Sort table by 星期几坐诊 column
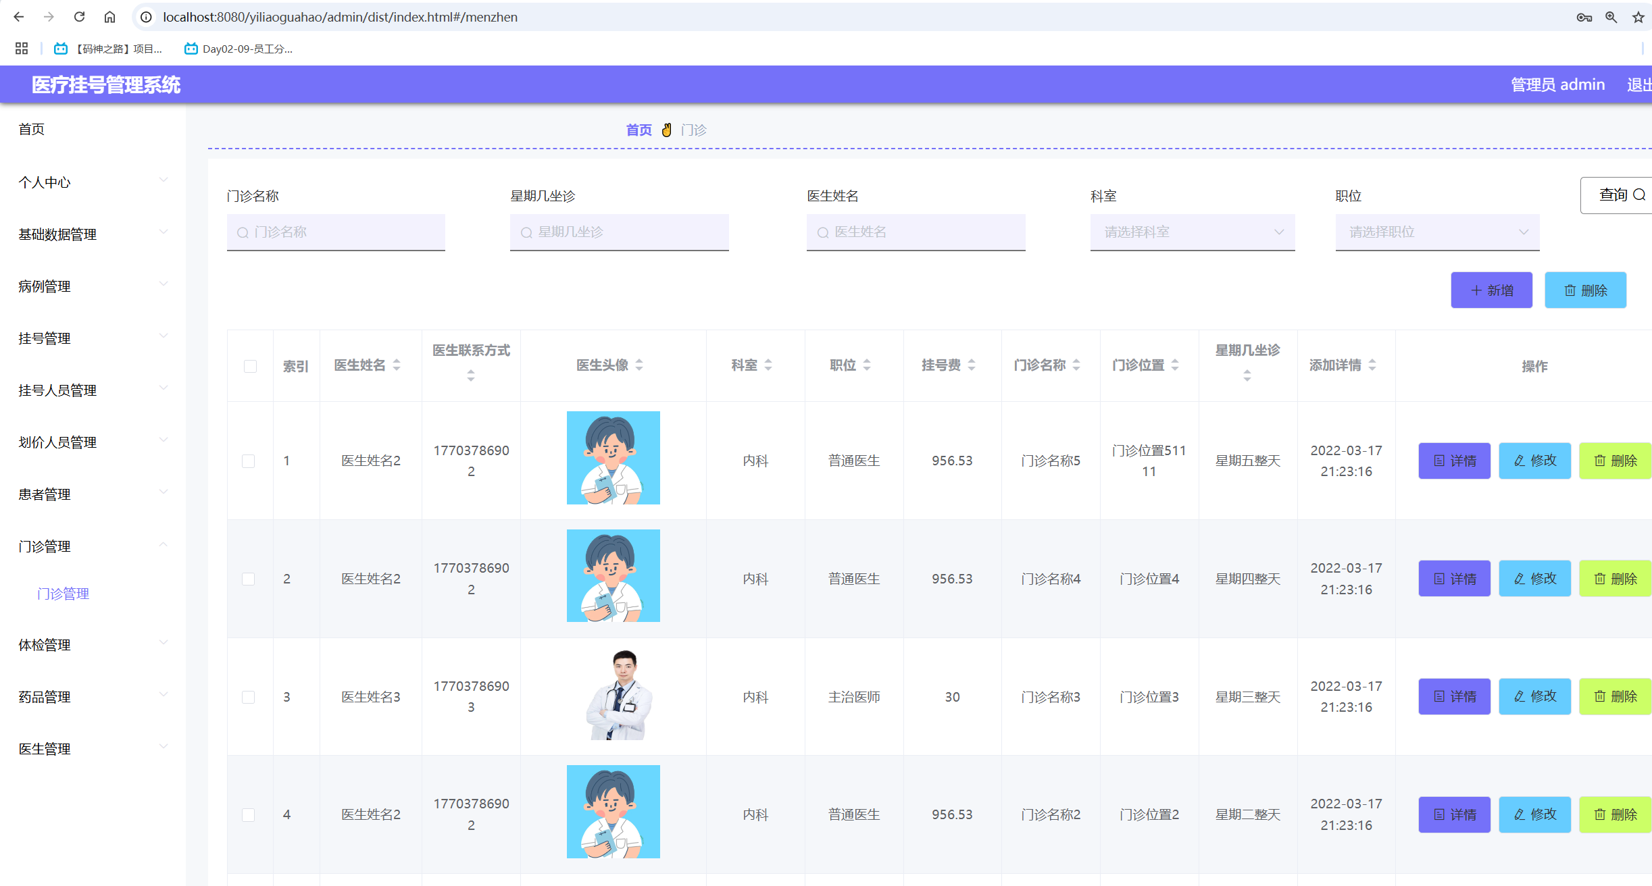 [x=1247, y=375]
